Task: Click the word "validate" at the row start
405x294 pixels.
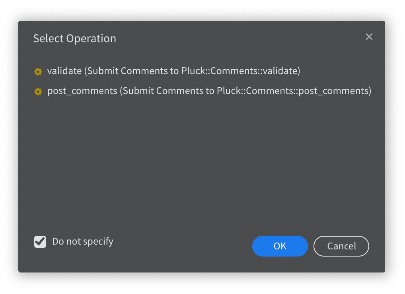Action: tap(64, 71)
